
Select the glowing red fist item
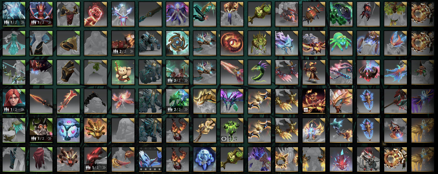point(96,14)
